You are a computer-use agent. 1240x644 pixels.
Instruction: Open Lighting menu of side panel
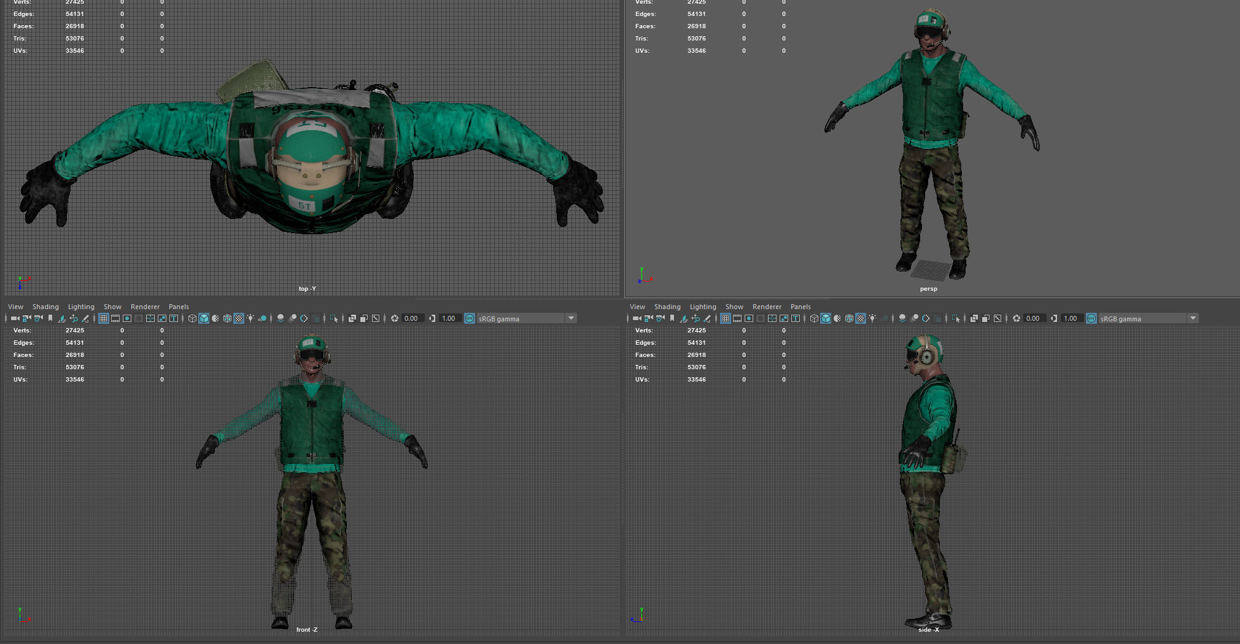(x=703, y=307)
